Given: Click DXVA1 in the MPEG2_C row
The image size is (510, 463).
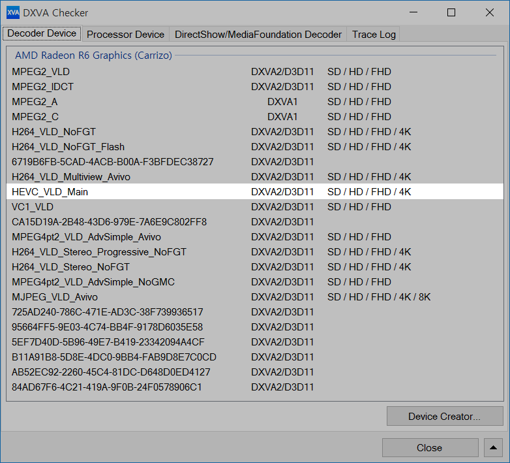Looking at the screenshot, I should click(x=282, y=116).
